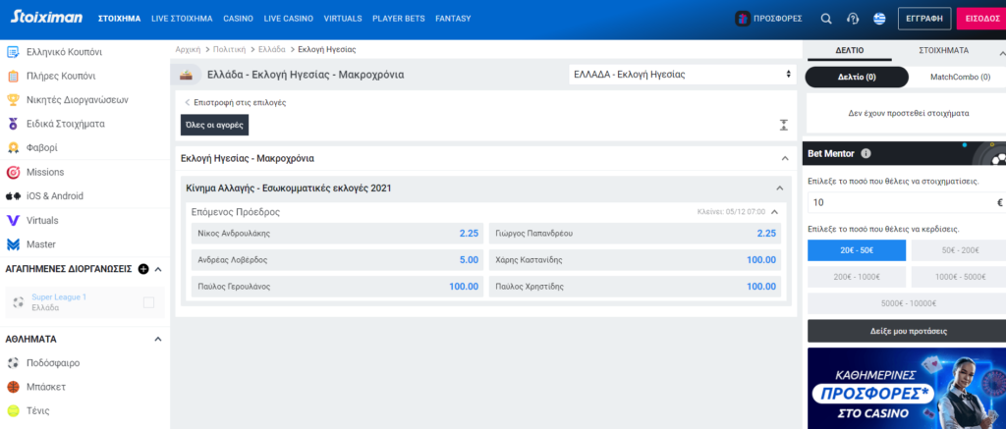Click the Bet Mentor info icon
Screen dimensions: 1006x429
[x=866, y=154]
